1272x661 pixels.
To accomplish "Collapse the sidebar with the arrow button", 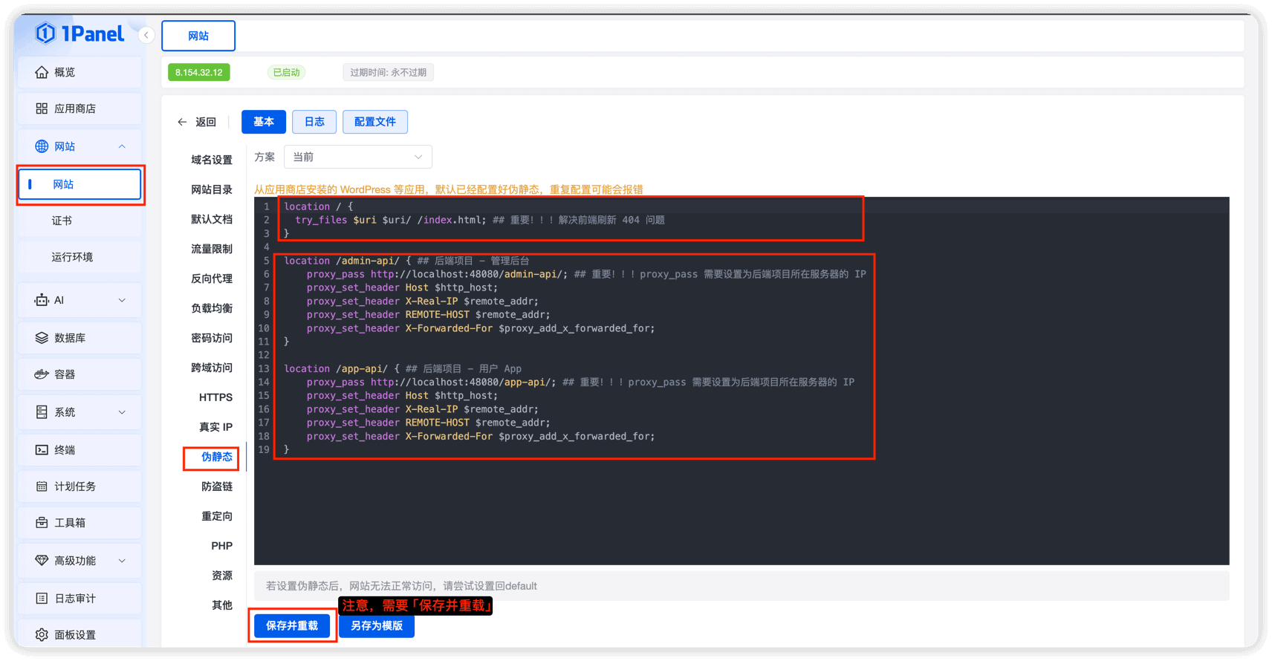I will [x=146, y=35].
